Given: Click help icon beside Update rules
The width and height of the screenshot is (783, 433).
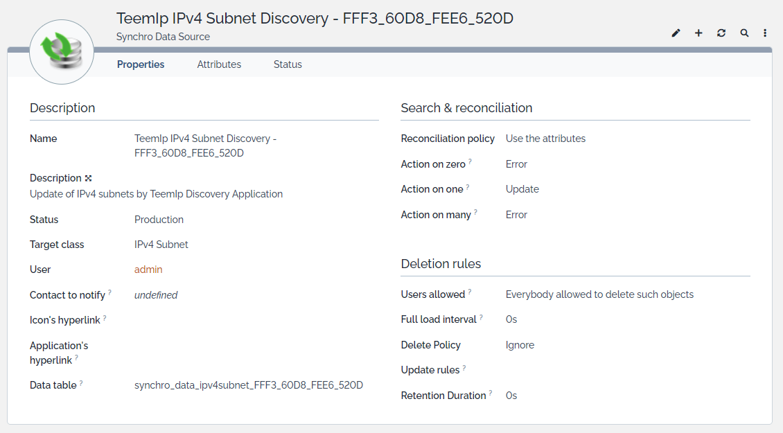Looking at the screenshot, I should point(464,367).
